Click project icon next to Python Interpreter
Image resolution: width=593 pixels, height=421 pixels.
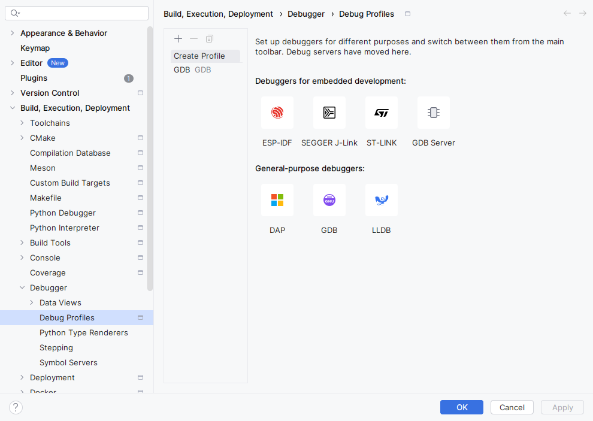(x=140, y=228)
